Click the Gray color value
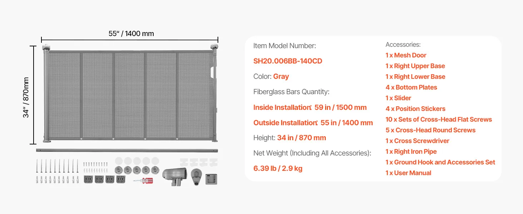This screenshot has width=523, height=214. point(281,76)
